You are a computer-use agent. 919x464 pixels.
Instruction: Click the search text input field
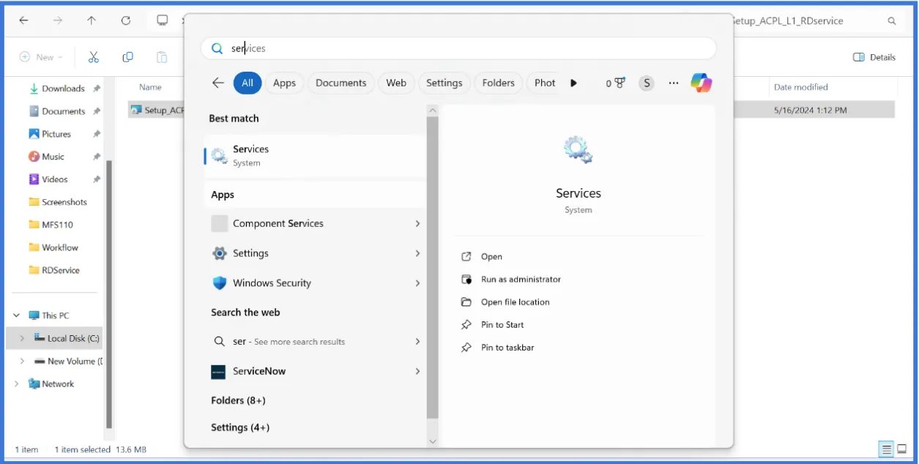458,48
